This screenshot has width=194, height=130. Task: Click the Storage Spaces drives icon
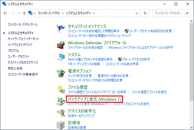(61, 125)
